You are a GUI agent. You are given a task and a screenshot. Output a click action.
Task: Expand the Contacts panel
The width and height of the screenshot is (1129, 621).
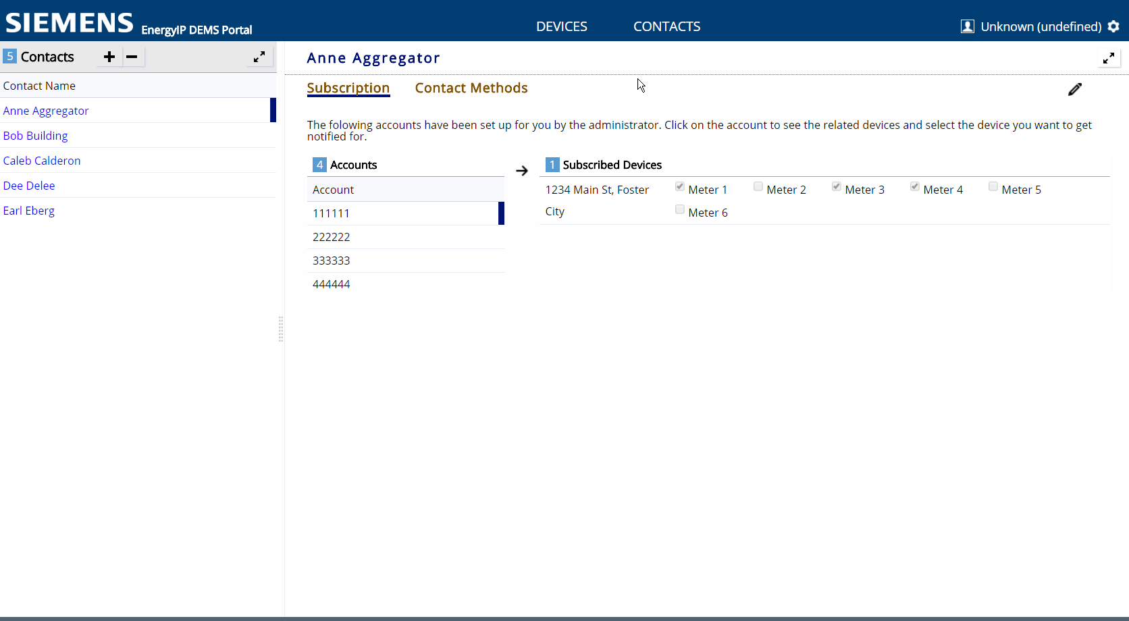tap(259, 57)
